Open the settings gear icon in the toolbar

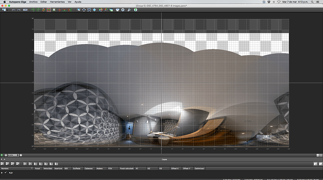123,10
